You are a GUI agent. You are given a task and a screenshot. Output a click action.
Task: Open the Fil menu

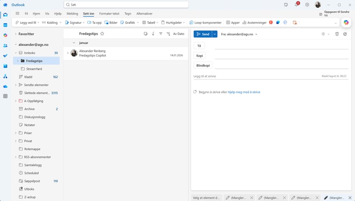(x=27, y=14)
